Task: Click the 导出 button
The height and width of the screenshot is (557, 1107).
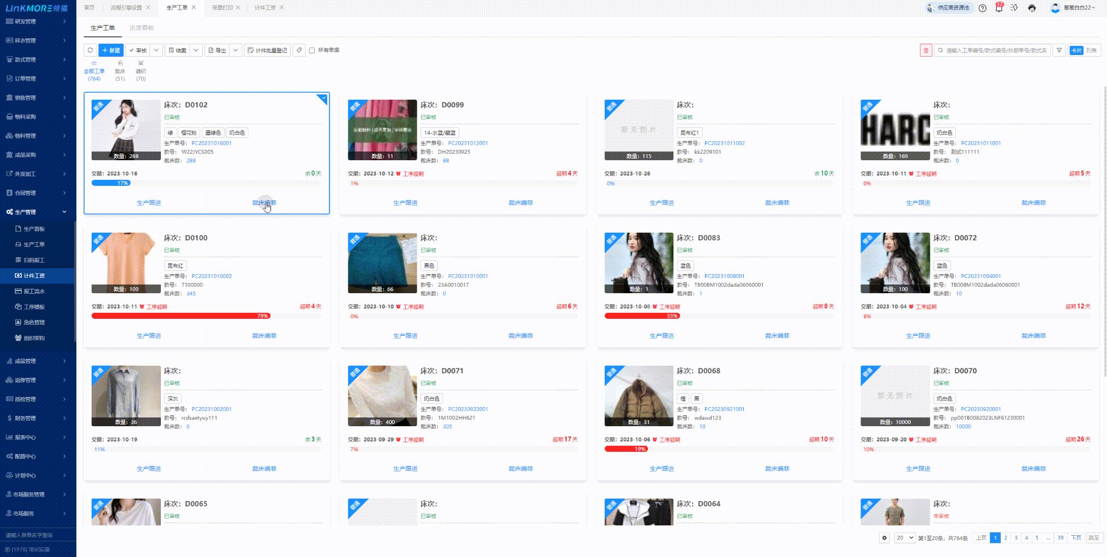Action: click(218, 50)
